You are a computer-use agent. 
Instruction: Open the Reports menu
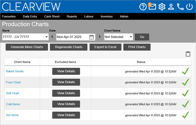click(72, 17)
